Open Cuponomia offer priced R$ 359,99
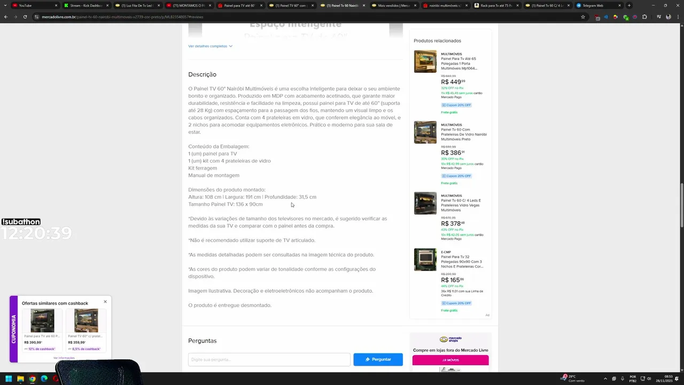 click(x=86, y=330)
